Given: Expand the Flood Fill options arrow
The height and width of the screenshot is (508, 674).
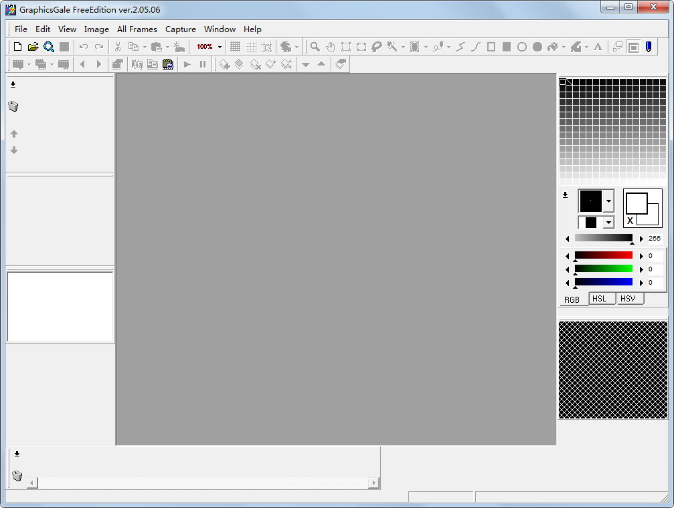Looking at the screenshot, I should (564, 47).
